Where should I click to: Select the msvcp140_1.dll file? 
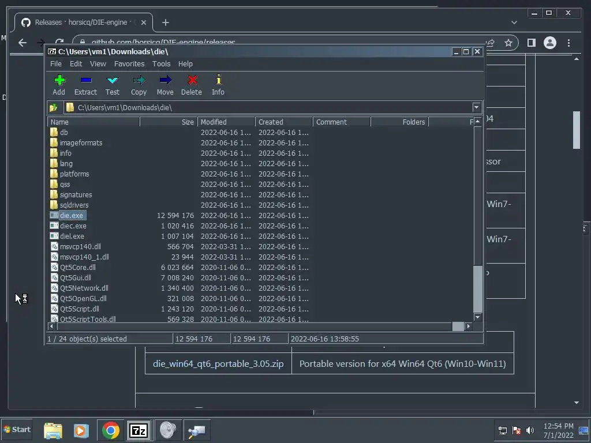click(84, 257)
